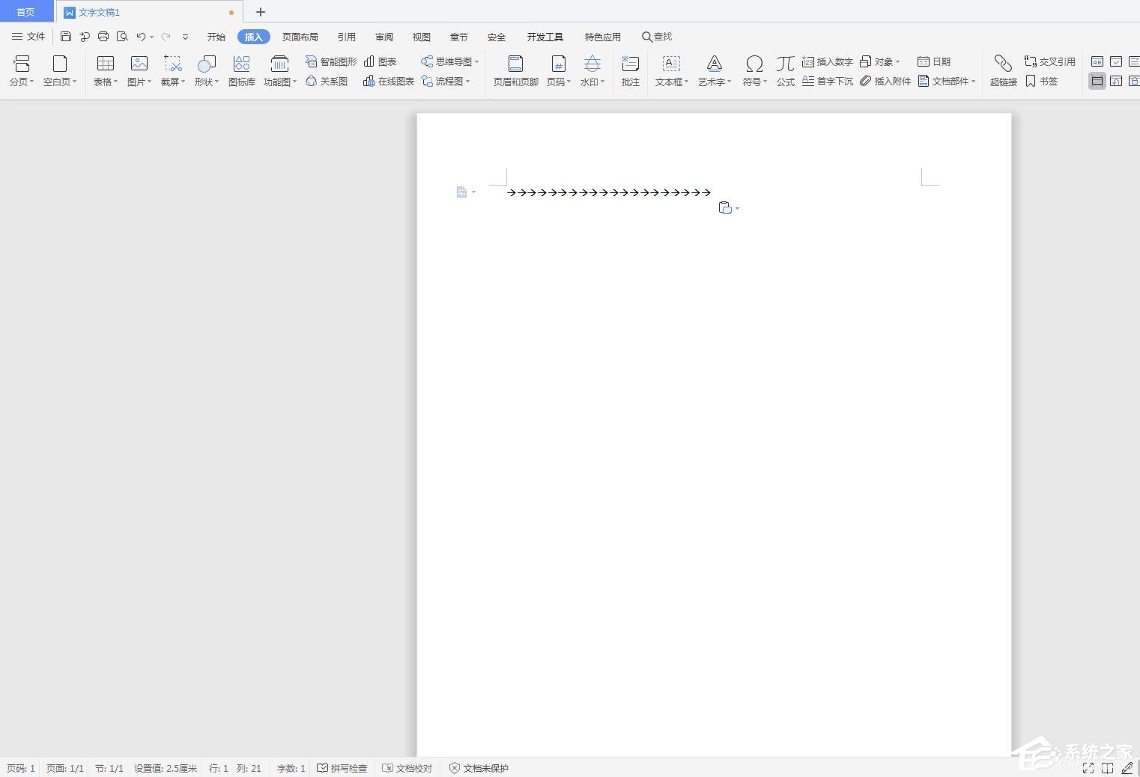Open Print Preview from quick access toolbar
Image resolution: width=1140 pixels, height=777 pixels.
click(x=122, y=37)
